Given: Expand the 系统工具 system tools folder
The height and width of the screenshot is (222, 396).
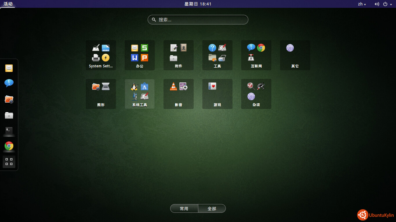Looking at the screenshot, I should click(139, 94).
